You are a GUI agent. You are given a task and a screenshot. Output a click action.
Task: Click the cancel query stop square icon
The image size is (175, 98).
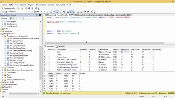[x=44, y=12]
